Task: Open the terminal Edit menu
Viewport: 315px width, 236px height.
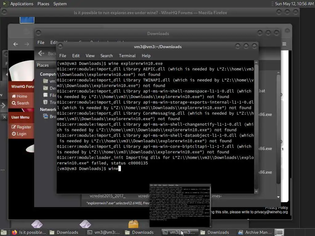Action: point(76,56)
